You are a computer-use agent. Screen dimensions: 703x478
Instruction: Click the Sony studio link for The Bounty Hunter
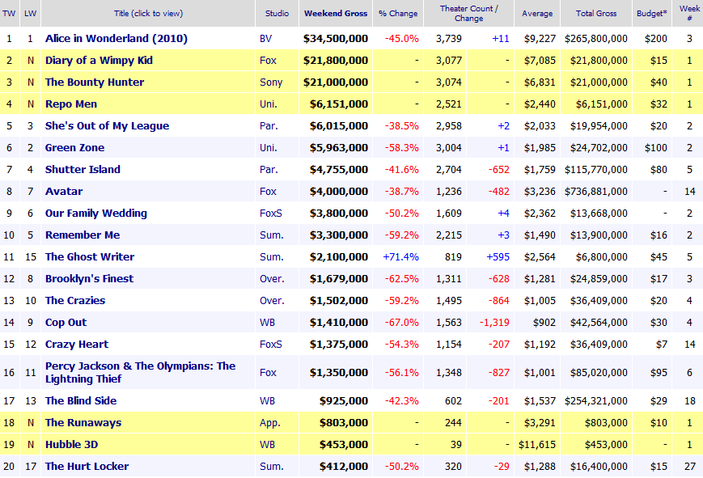[271, 82]
